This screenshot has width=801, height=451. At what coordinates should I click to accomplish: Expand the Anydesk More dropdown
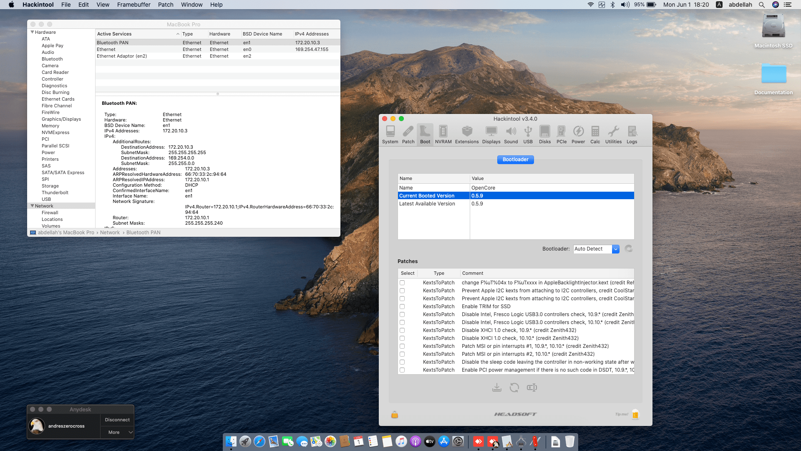click(117, 432)
